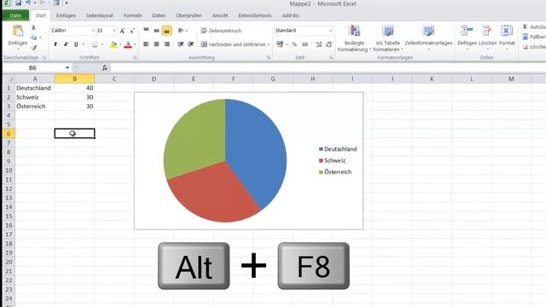546x307 pixels.
Task: Apply accounting currency format icon
Action: tap(280, 44)
